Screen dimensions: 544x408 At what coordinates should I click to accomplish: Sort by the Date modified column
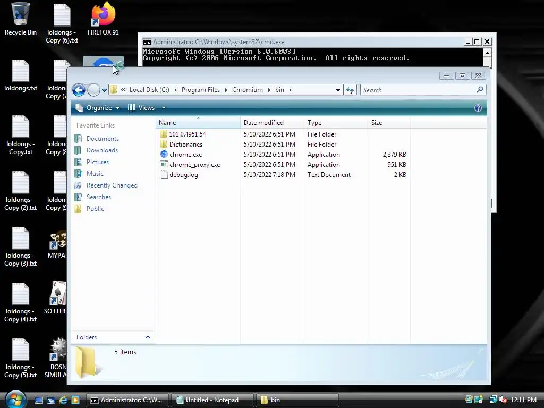point(272,123)
